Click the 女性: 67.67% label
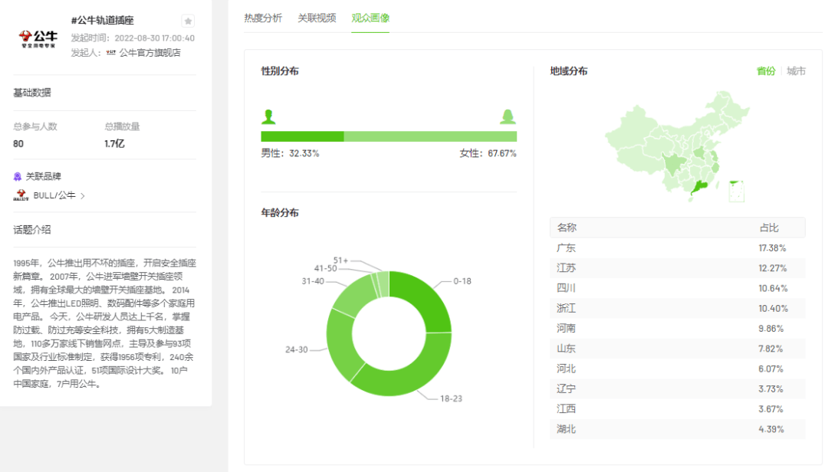 click(488, 153)
